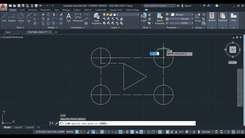
Task: Toggle object snap in status bar
Action: coord(121,132)
